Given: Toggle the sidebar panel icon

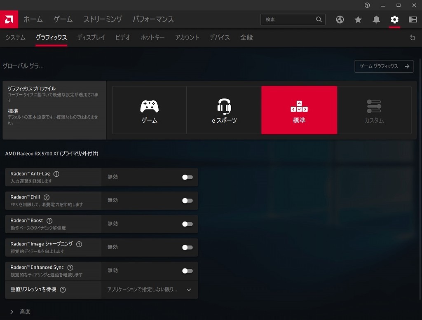Looking at the screenshot, I should [413, 19].
